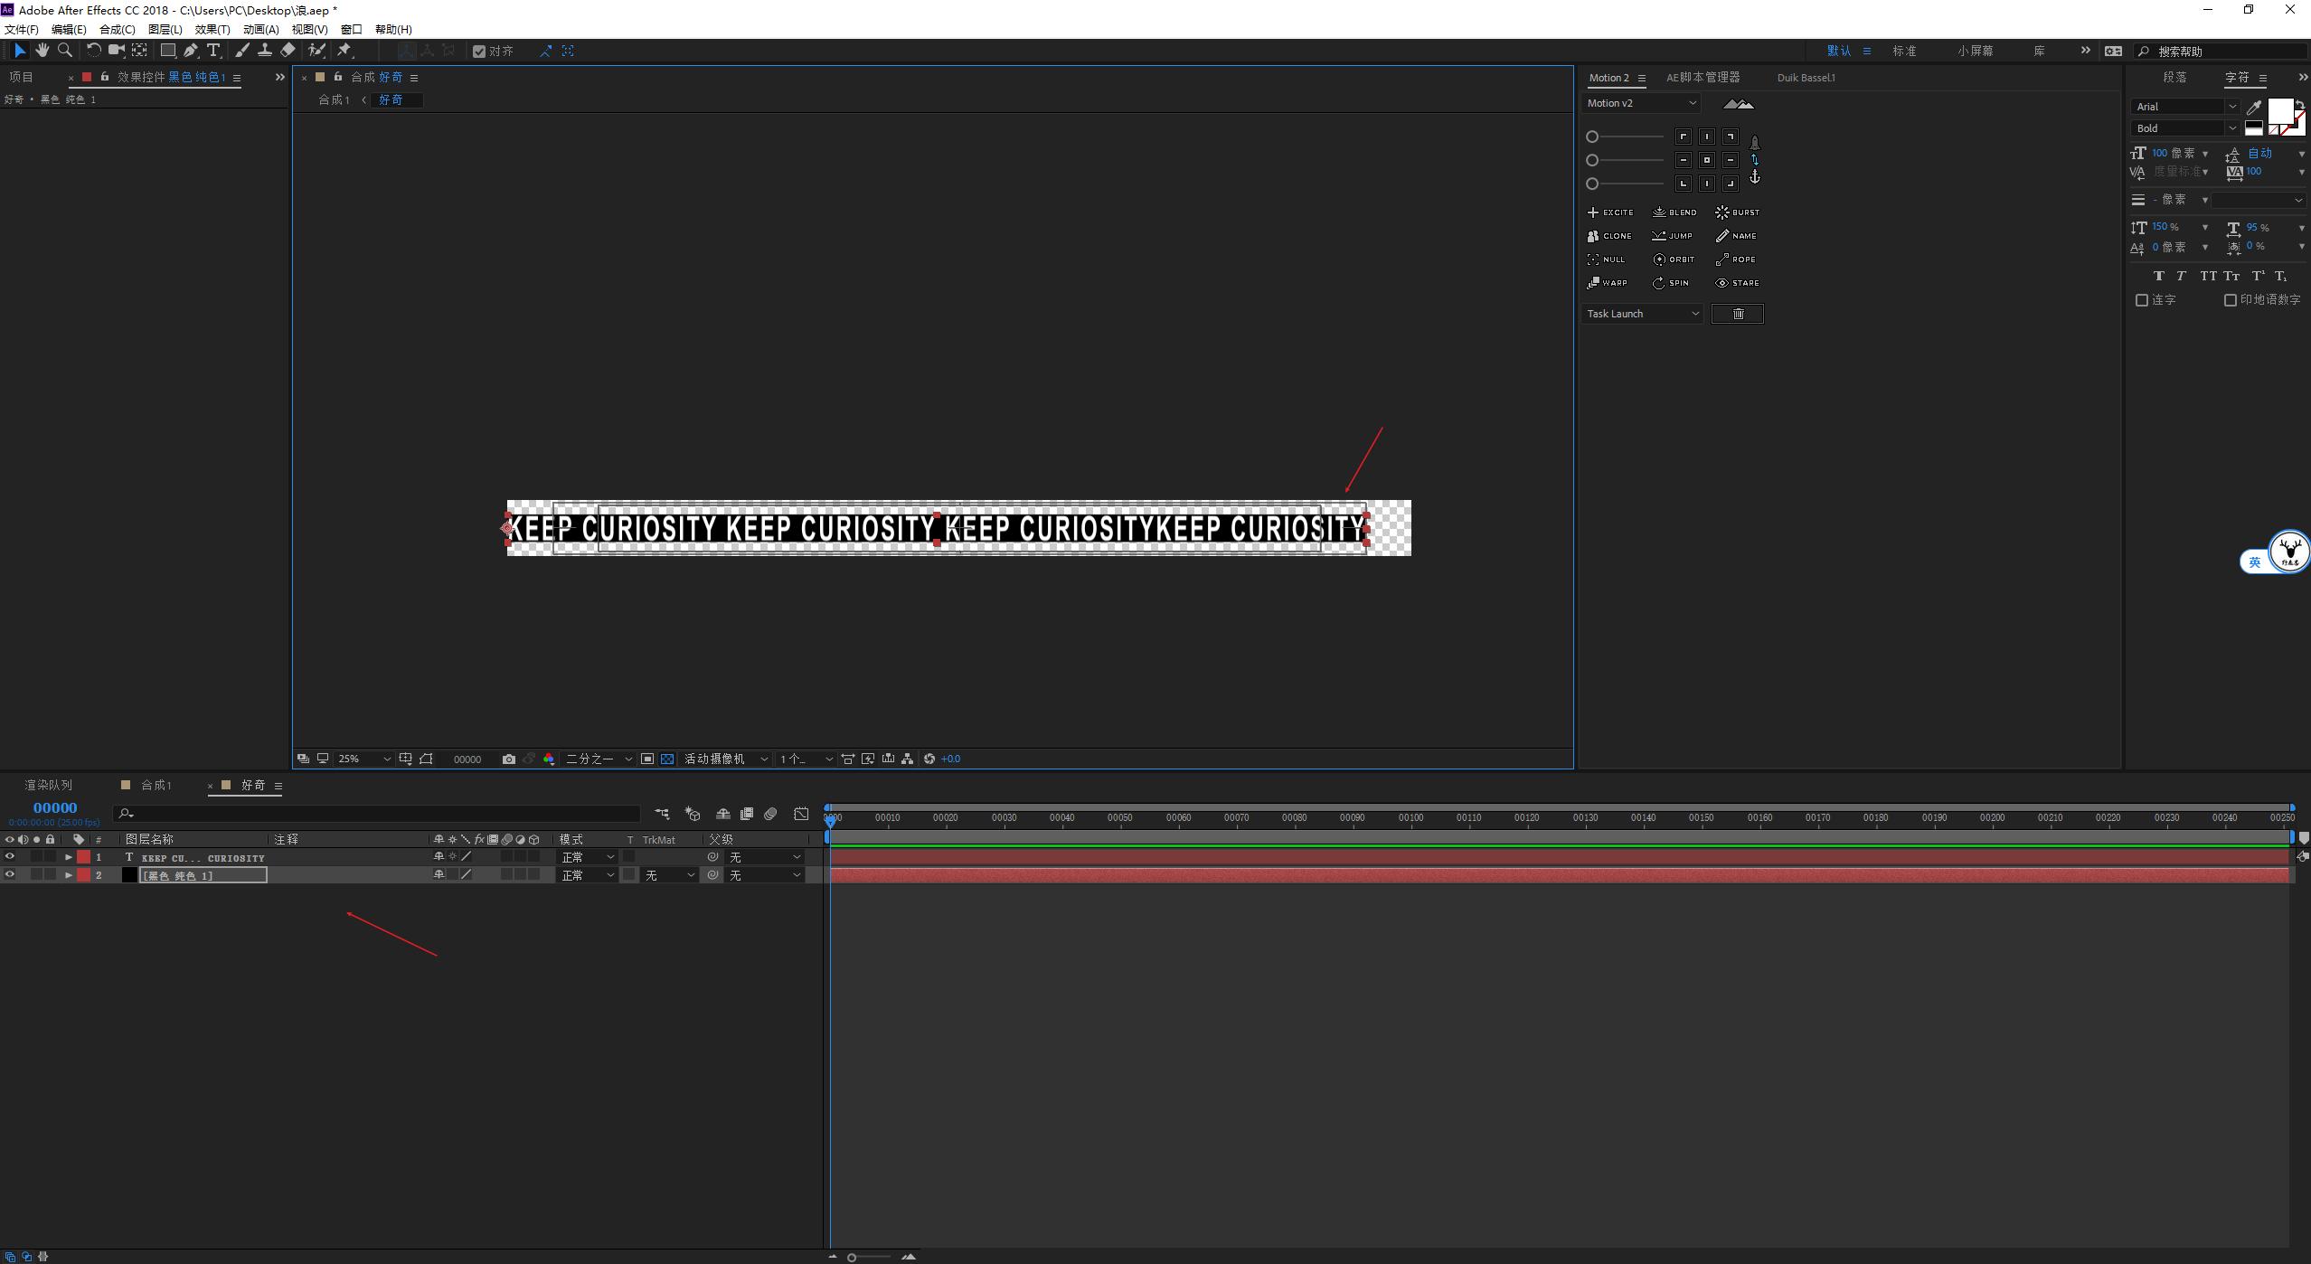
Task: Open the 25% magnification dropdown
Action: click(x=363, y=759)
